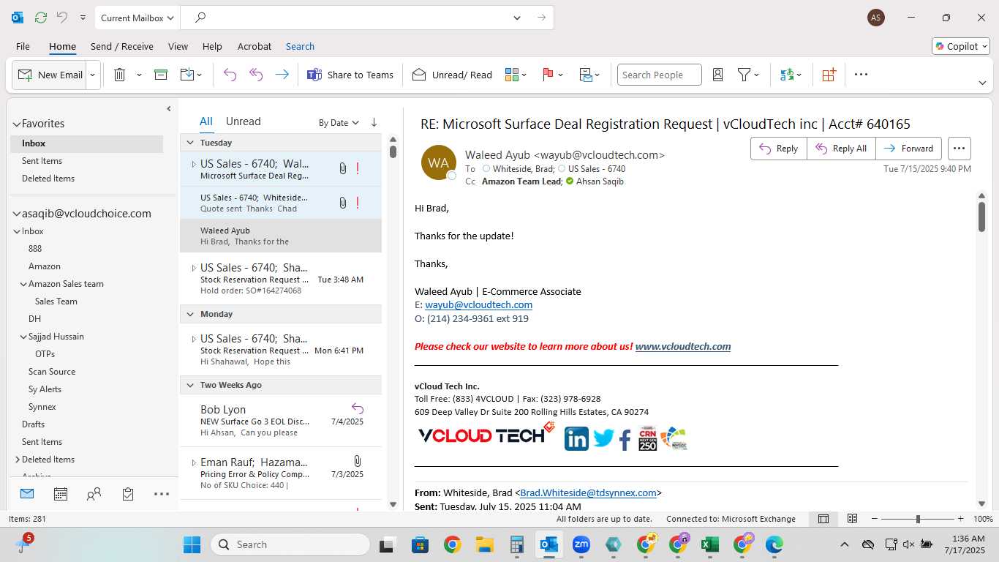Collapse the Favorites section

16,124
